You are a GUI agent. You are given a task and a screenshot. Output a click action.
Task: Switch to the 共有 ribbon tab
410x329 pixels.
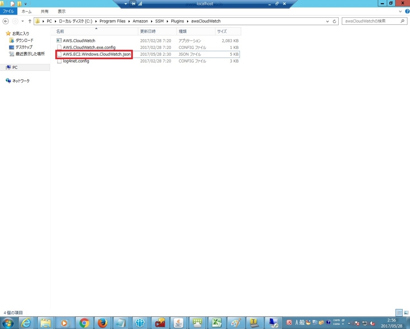(44, 12)
